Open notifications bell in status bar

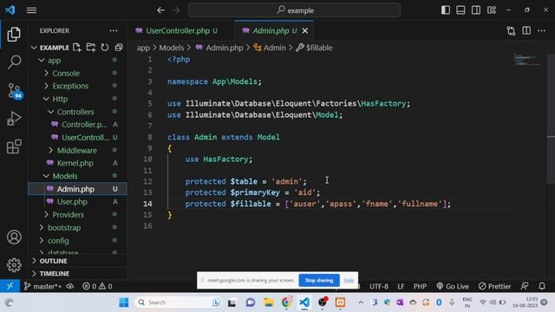pyautogui.click(x=542, y=286)
